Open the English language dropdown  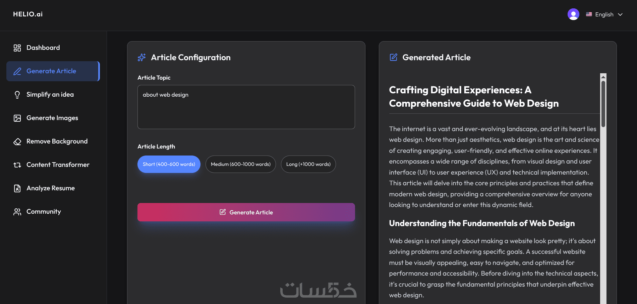[604, 14]
